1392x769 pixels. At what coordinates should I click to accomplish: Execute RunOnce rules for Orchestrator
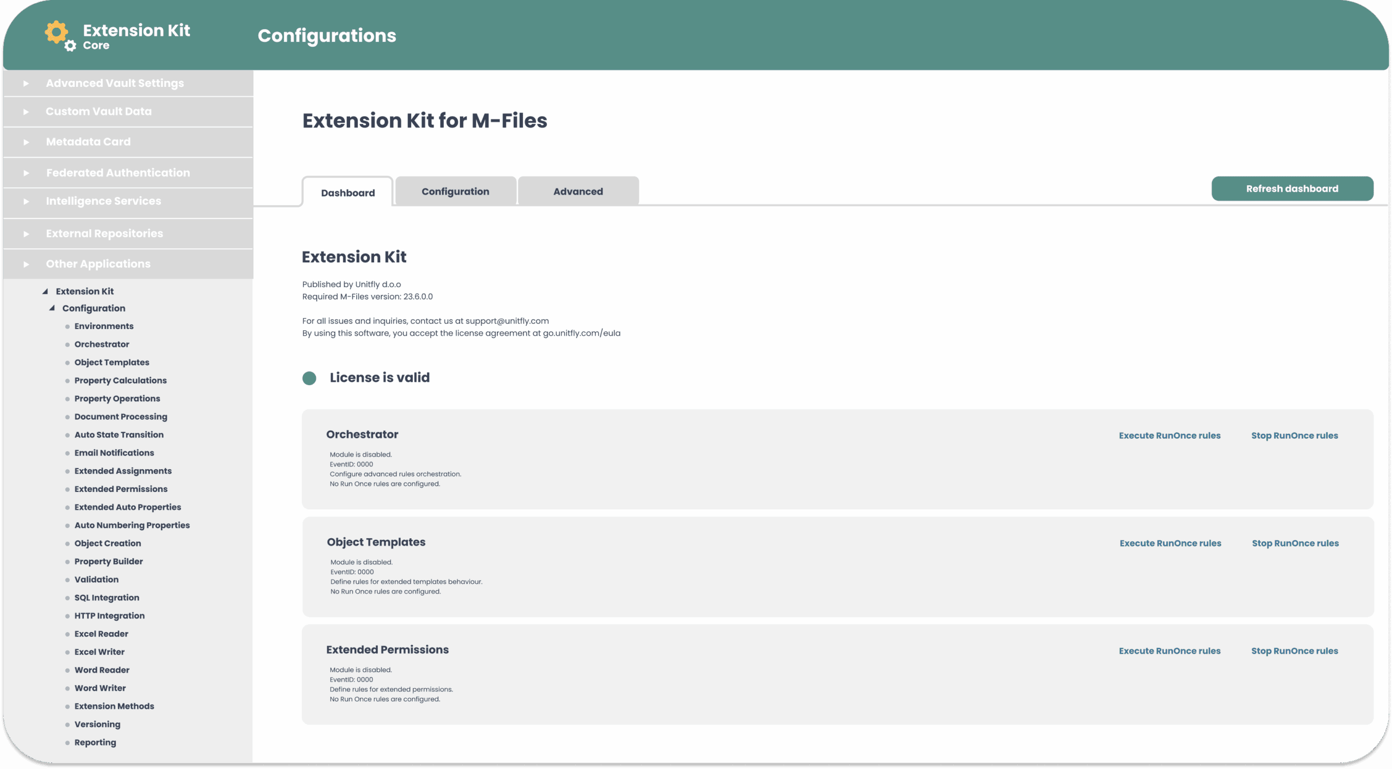click(1169, 436)
